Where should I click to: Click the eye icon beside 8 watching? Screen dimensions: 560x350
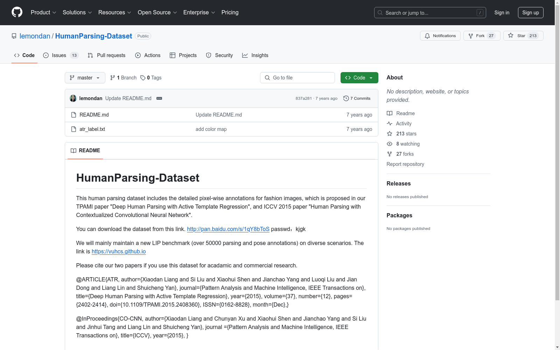pyautogui.click(x=390, y=144)
